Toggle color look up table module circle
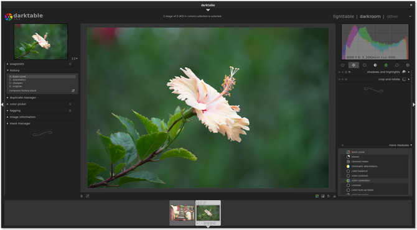This screenshot has height=230, width=417. click(x=348, y=190)
